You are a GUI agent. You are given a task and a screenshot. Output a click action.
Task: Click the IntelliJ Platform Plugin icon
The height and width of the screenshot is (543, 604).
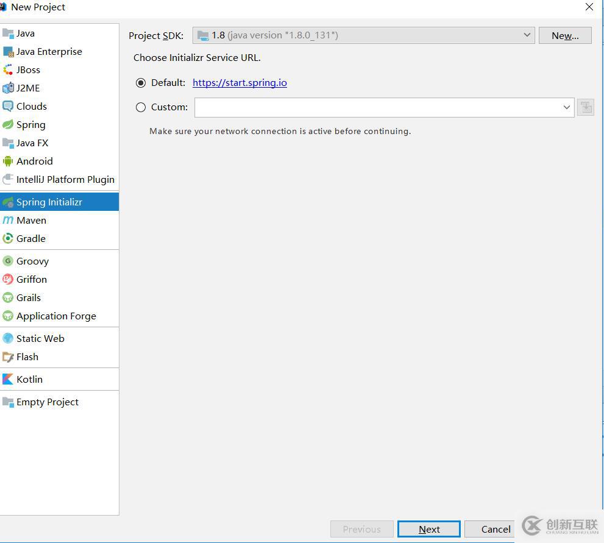click(8, 179)
